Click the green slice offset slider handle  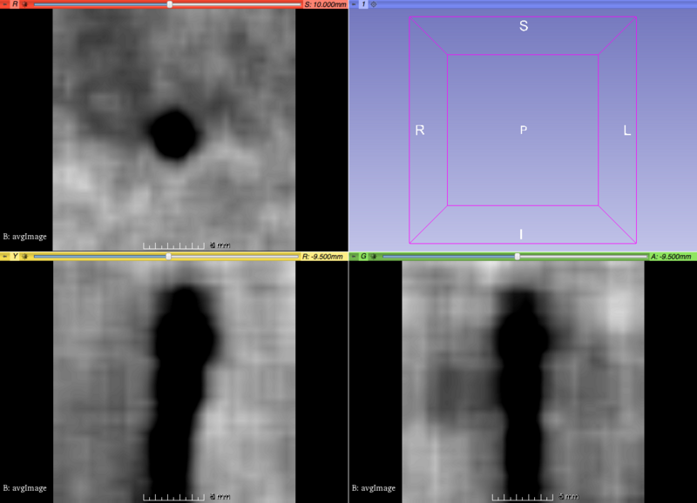[x=519, y=258]
